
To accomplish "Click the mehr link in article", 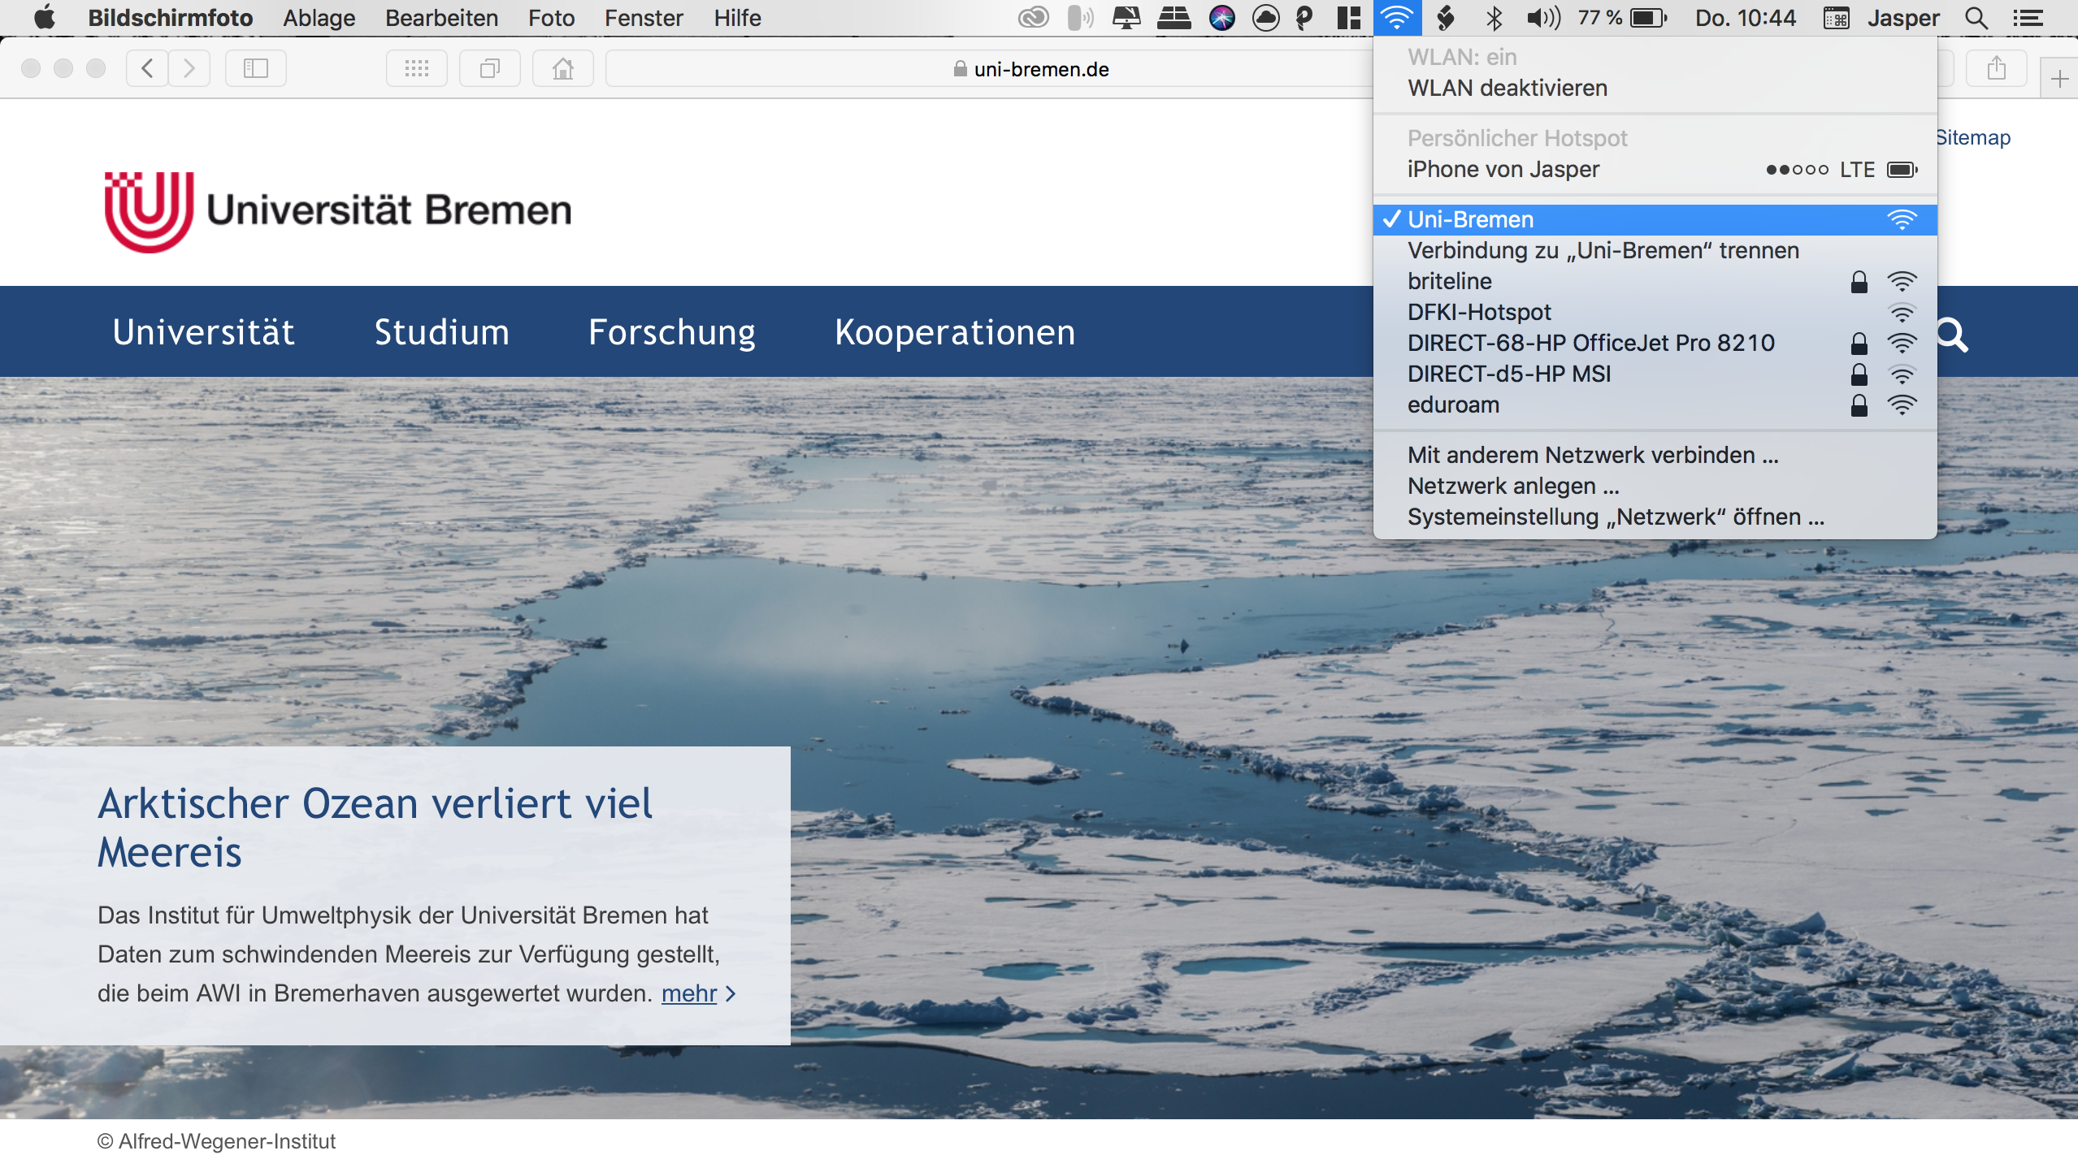I will [689, 993].
